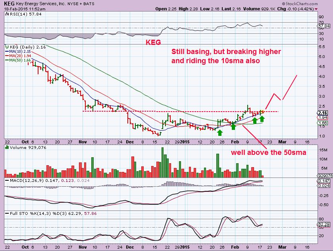Click the Nov label on the stochastic panel date axis
Screen dimensions: 333x251
tap(83, 247)
